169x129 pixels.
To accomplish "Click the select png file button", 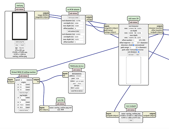I will click(20, 42).
